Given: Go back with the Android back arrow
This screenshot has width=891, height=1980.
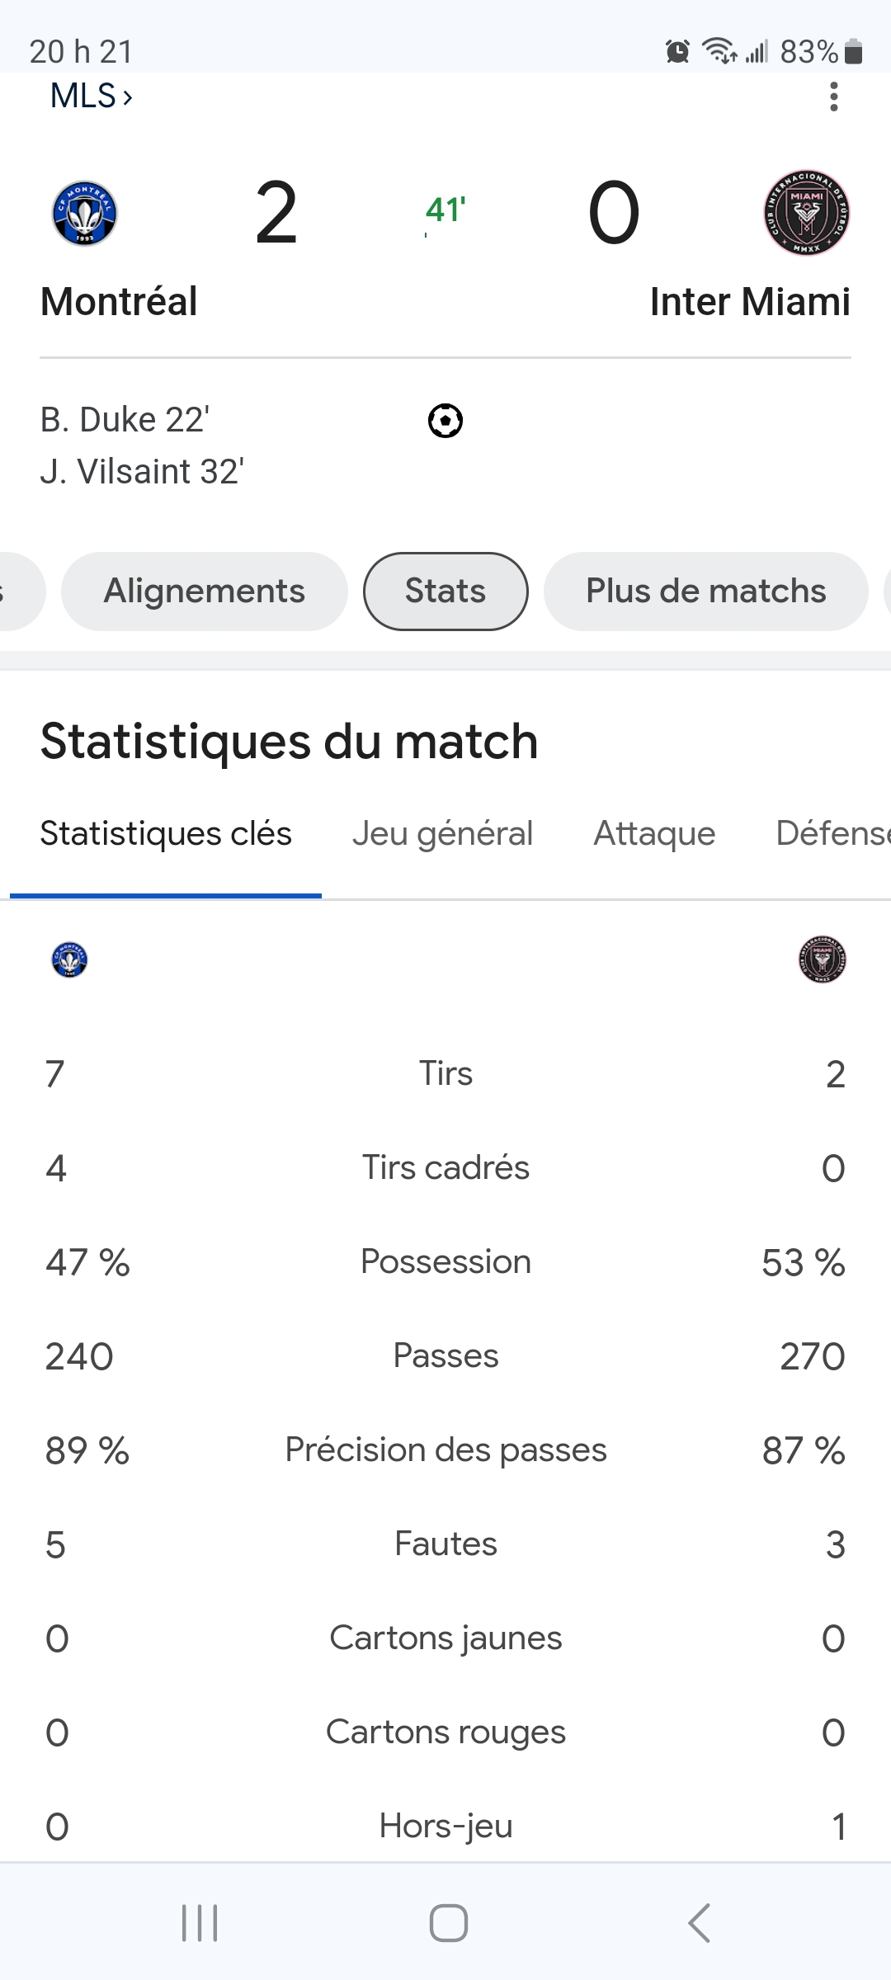Looking at the screenshot, I should point(699,1923).
